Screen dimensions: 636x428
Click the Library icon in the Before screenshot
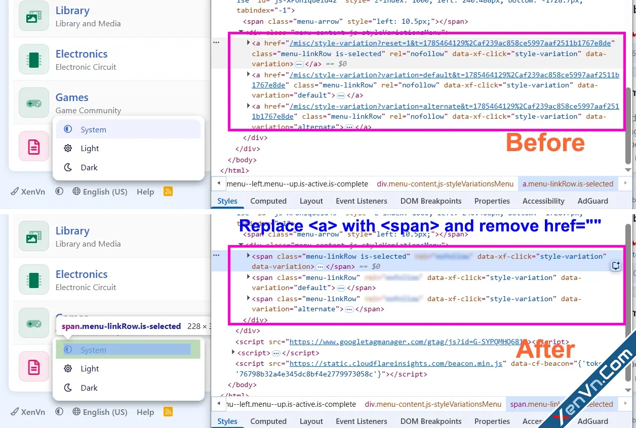pos(34,16)
